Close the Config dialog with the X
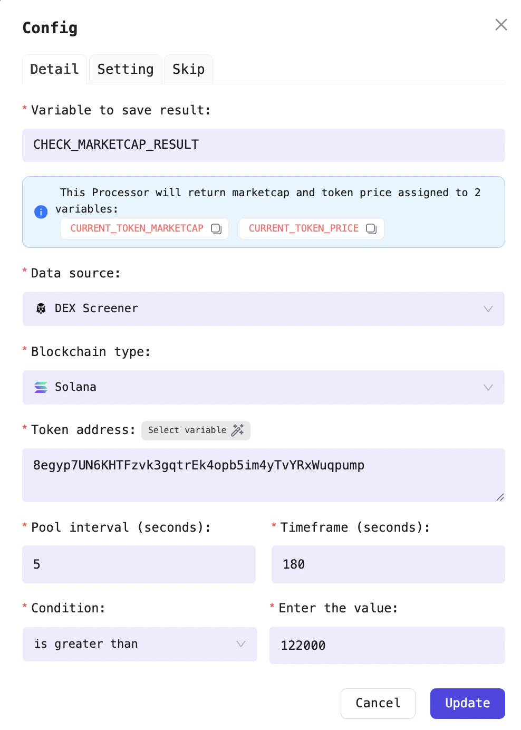The height and width of the screenshot is (730, 521). click(500, 25)
